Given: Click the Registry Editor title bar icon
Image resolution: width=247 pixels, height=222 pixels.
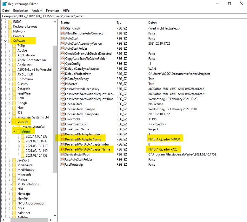Looking at the screenshot, I should tap(4, 4).
